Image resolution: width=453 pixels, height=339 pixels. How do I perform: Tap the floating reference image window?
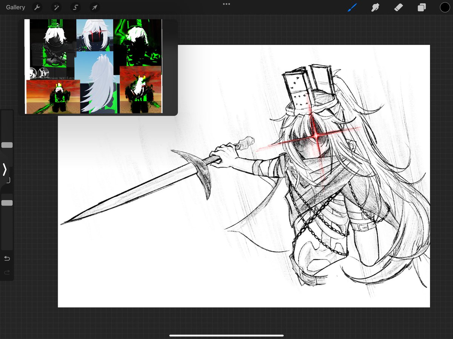pos(98,67)
